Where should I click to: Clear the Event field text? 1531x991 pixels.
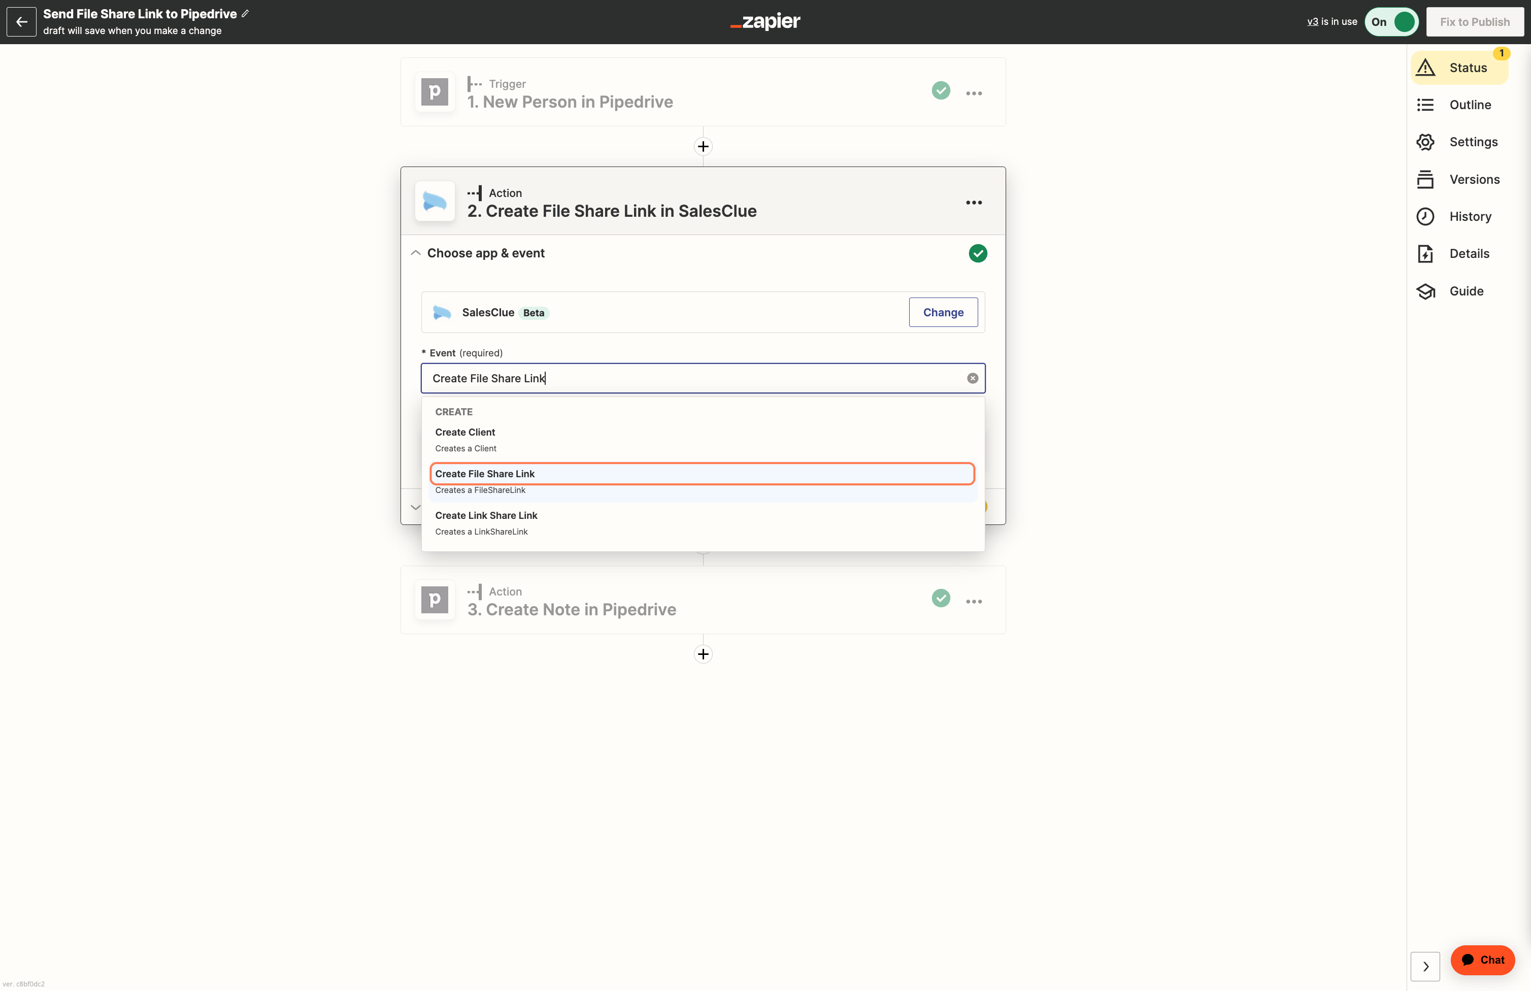pos(972,378)
